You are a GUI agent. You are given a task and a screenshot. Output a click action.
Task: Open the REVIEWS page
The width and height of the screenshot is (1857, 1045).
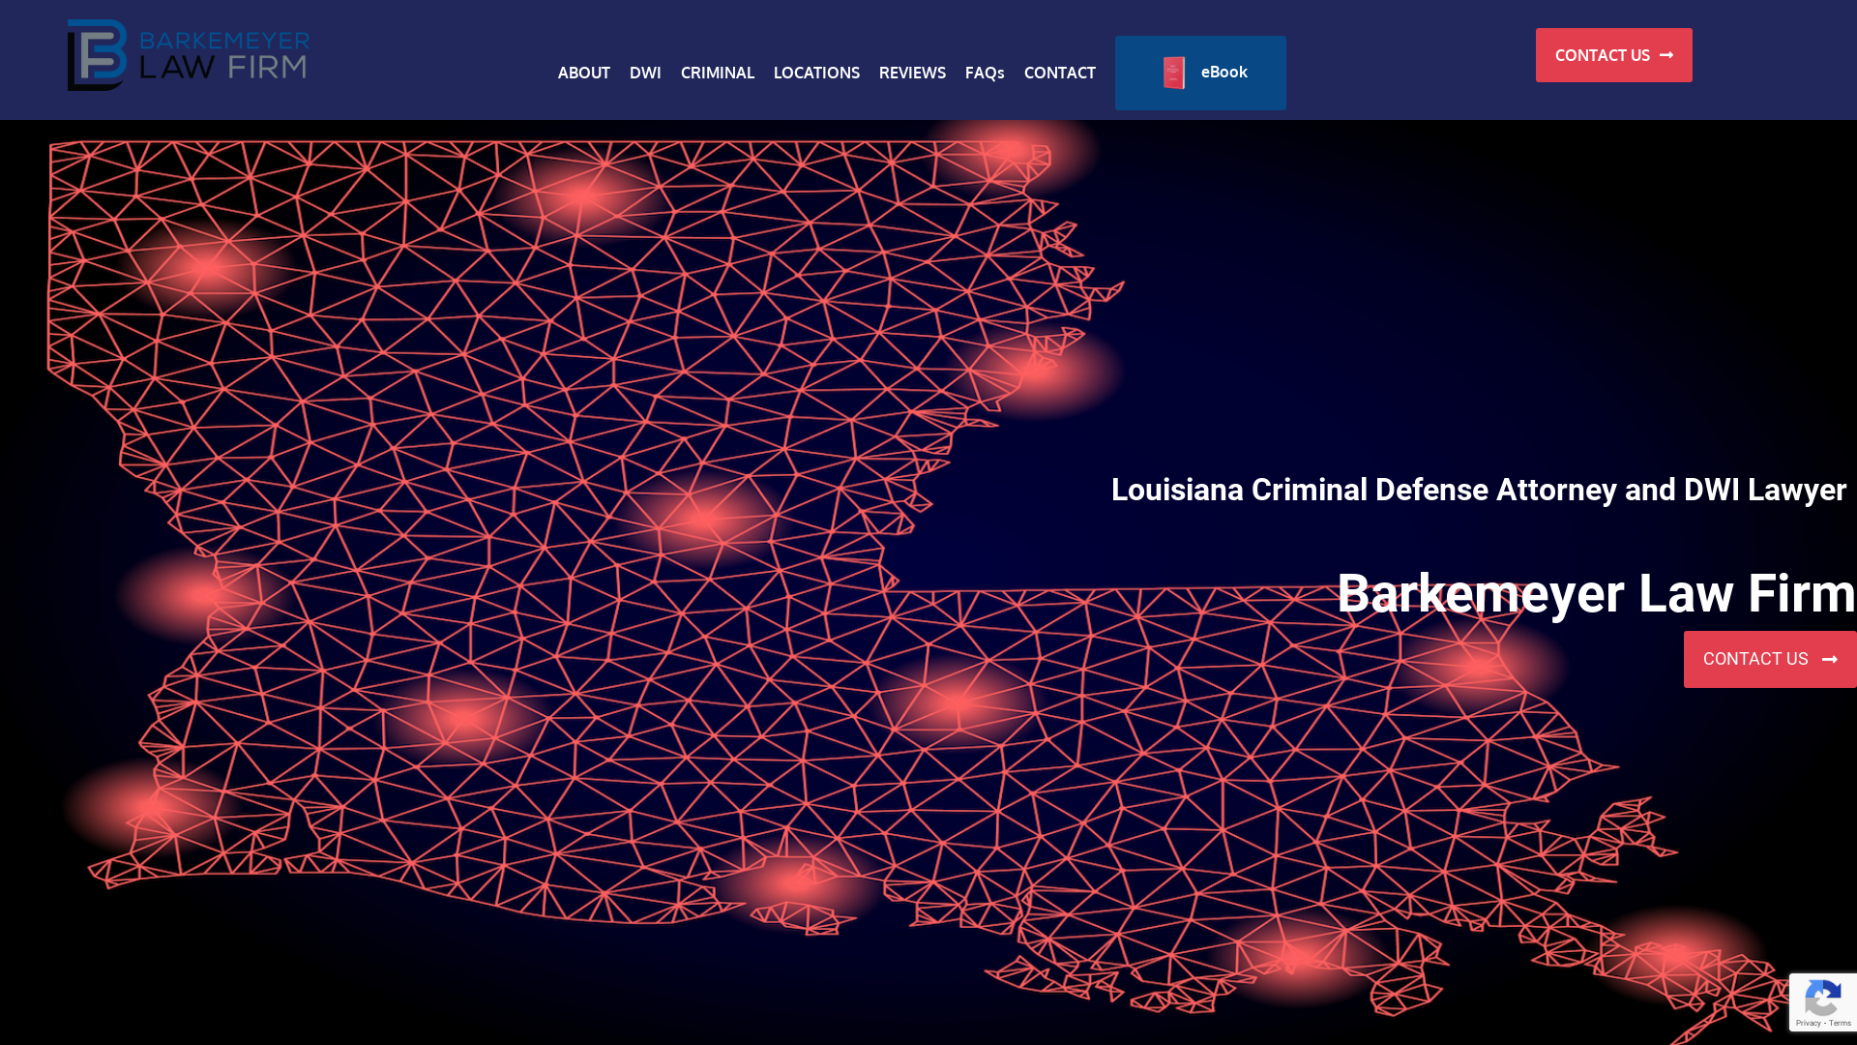[912, 73]
